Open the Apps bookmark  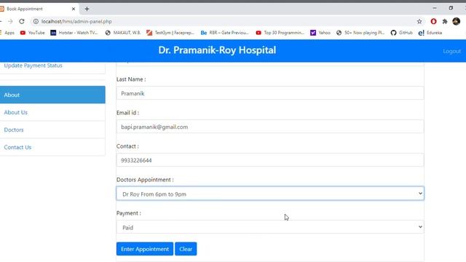click(7, 33)
